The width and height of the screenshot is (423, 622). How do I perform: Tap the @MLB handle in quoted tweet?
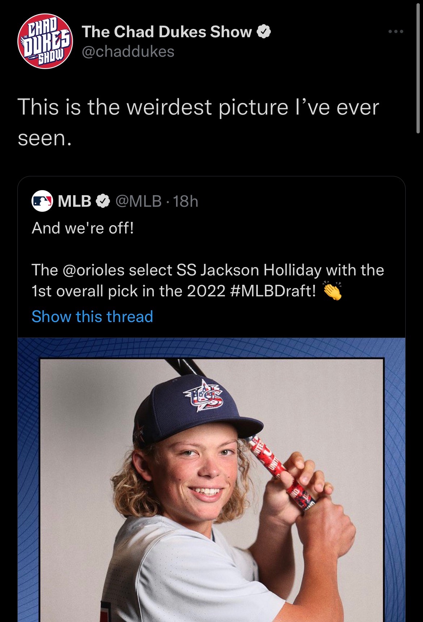pos(138,201)
